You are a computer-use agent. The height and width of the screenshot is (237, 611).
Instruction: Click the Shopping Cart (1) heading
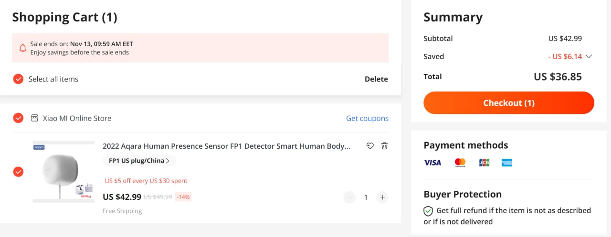[64, 17]
